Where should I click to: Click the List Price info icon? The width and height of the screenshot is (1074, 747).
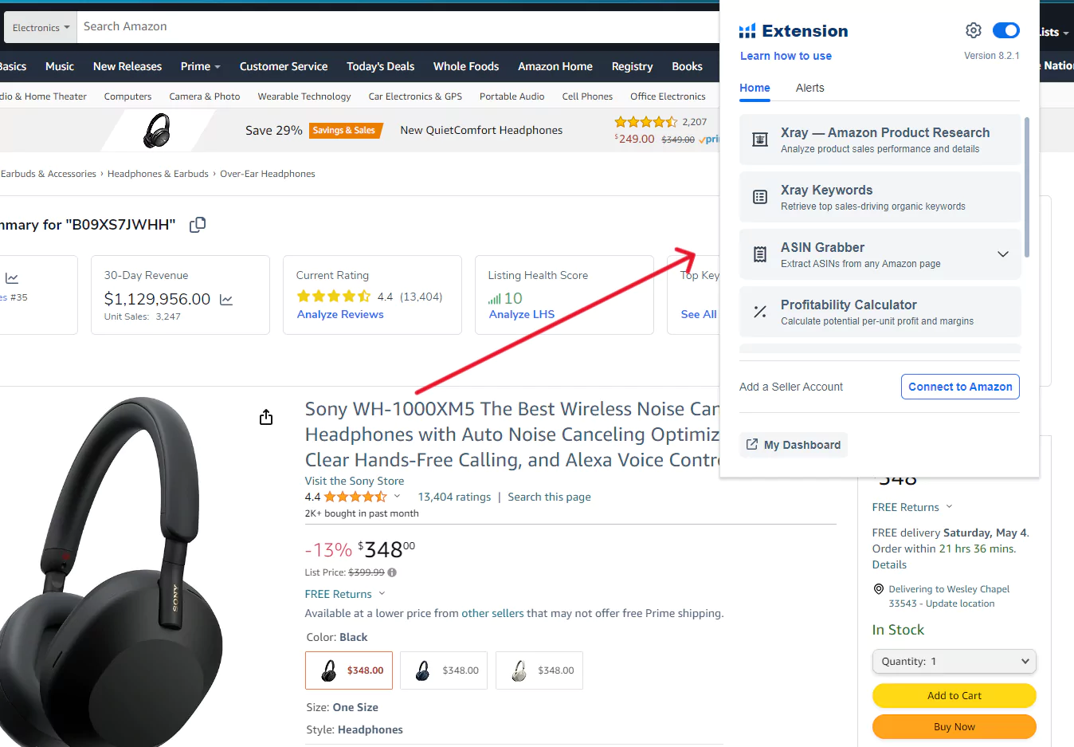point(392,572)
